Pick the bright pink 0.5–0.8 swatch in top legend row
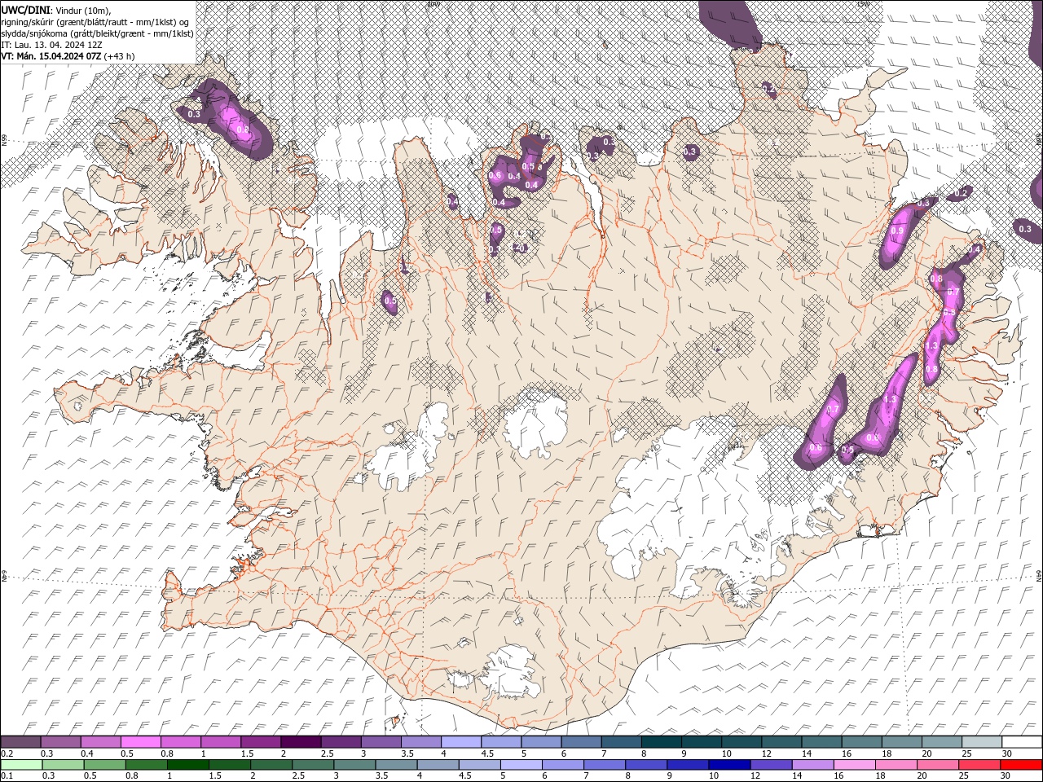This screenshot has height=782, width=1043. click(x=140, y=742)
